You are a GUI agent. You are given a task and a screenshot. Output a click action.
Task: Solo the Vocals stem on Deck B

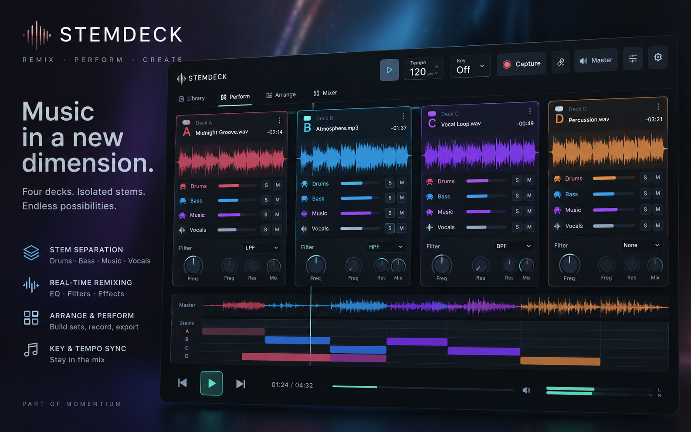click(x=390, y=228)
